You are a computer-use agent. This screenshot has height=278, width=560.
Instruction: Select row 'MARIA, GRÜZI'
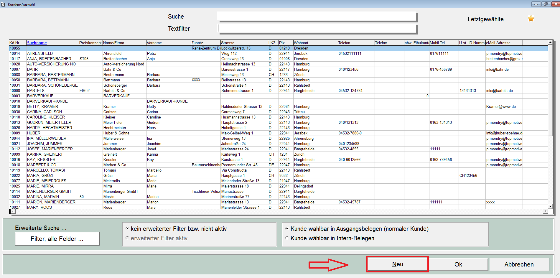pyautogui.click(x=279, y=175)
